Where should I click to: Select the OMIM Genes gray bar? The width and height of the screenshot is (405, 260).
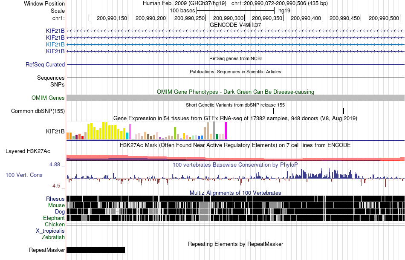(x=236, y=98)
